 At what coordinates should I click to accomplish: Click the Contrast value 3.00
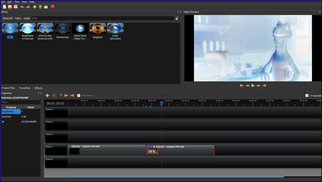(24, 116)
